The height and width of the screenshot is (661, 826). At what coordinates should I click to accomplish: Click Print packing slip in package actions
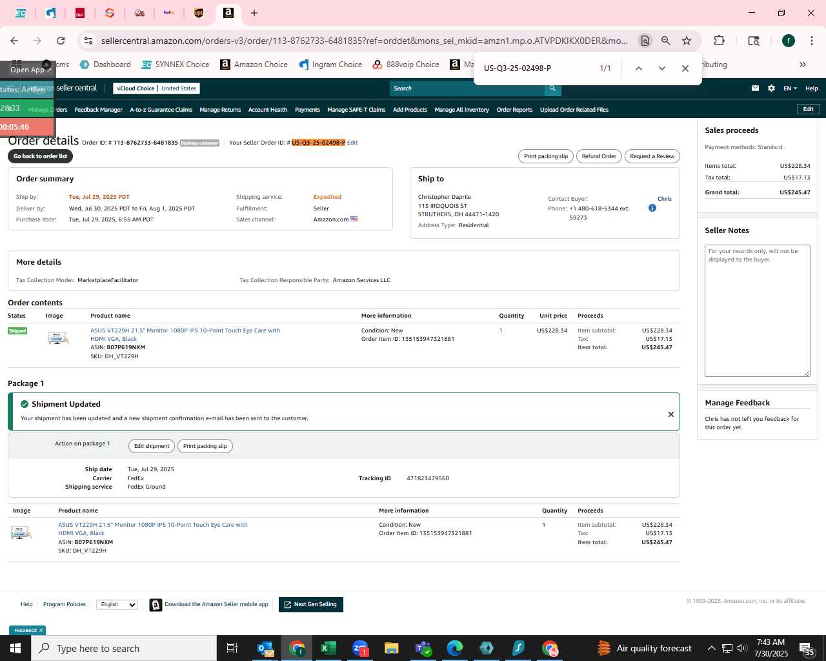(205, 446)
